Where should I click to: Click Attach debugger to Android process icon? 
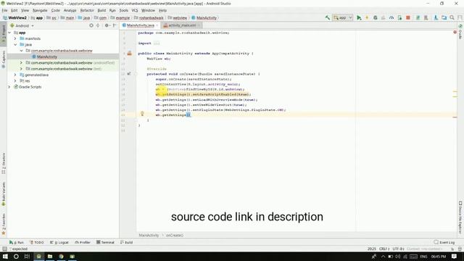coord(399,17)
